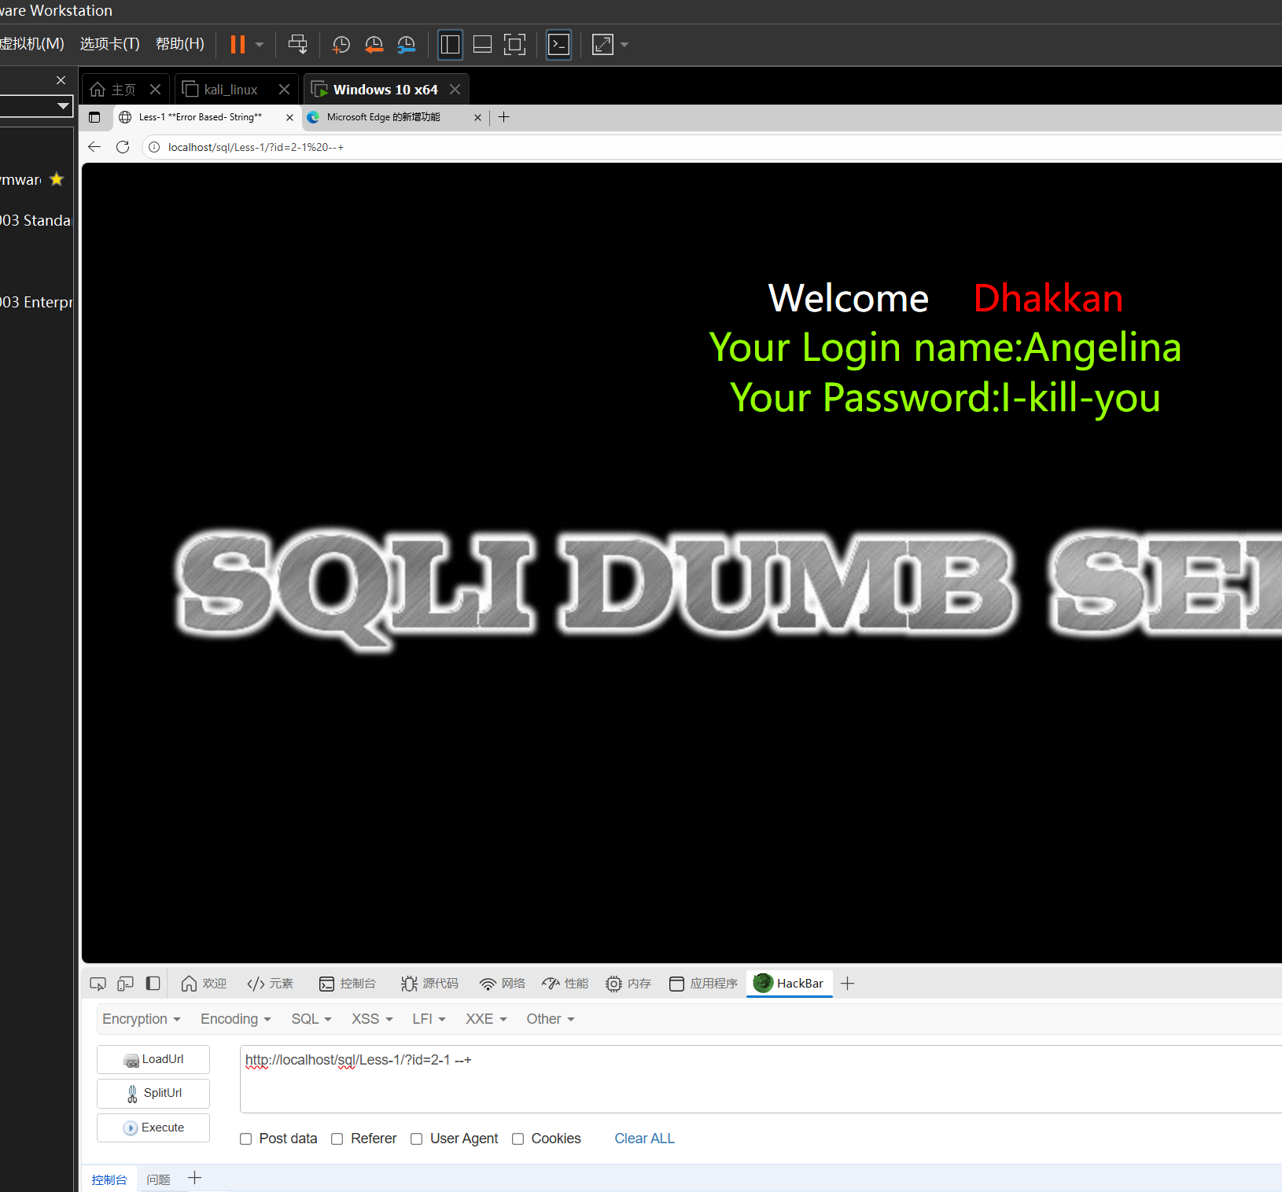
Task: Go back with the browser back arrow
Action: (x=94, y=147)
